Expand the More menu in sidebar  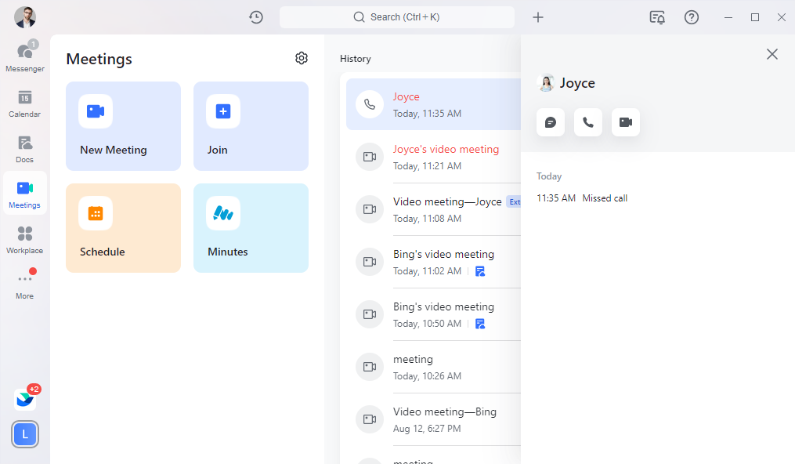click(25, 285)
